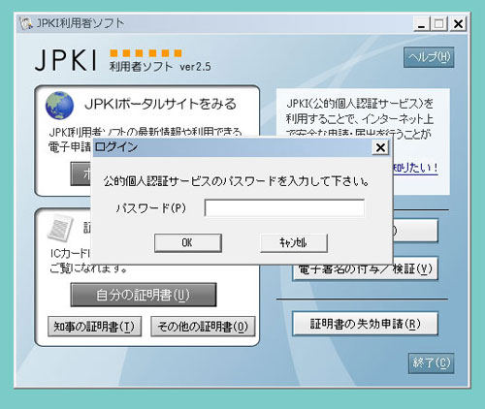Open ヘルプ(H)
This screenshot has height=409, width=485.
coord(429,57)
